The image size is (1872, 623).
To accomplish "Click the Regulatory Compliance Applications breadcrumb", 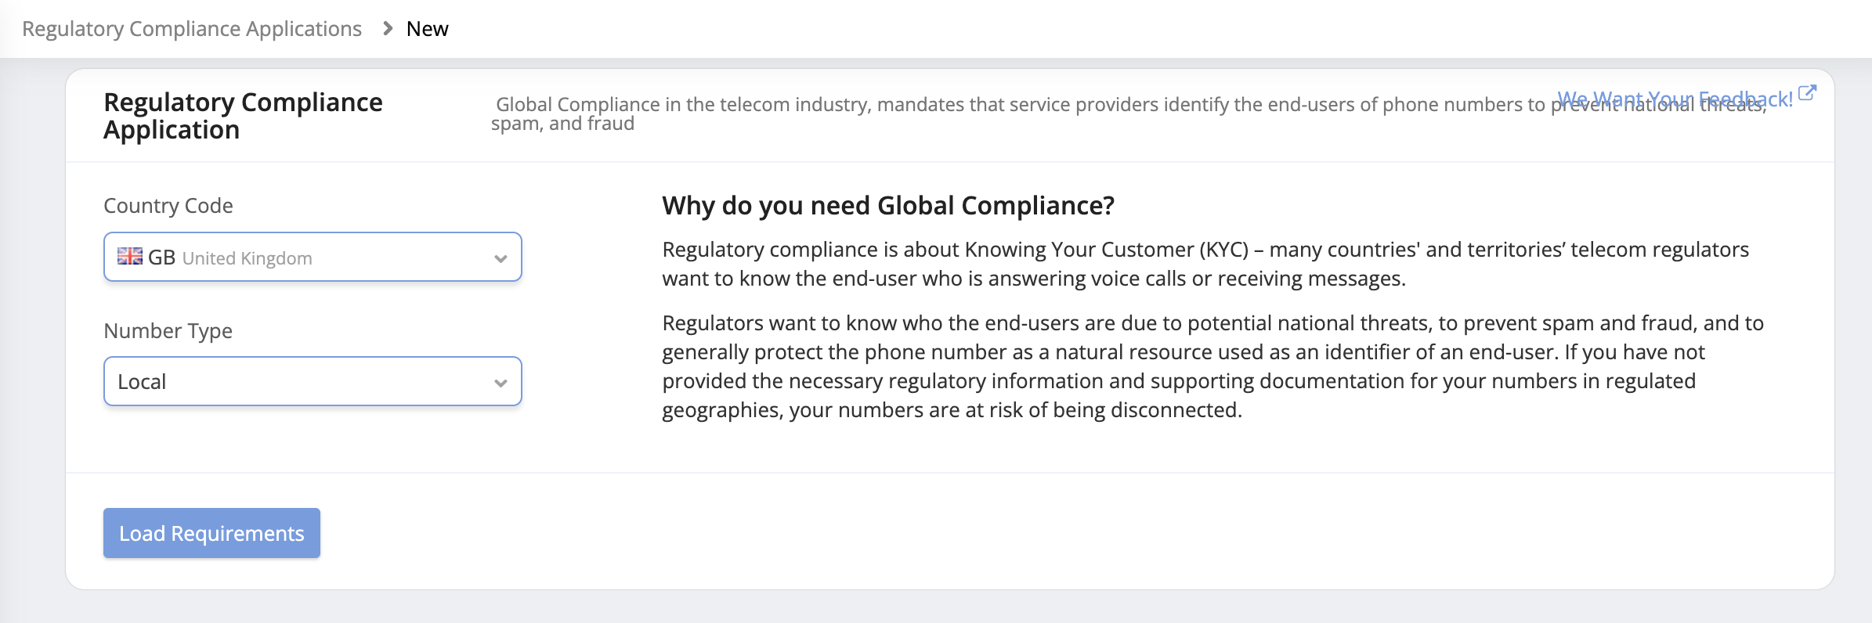I will tap(192, 29).
